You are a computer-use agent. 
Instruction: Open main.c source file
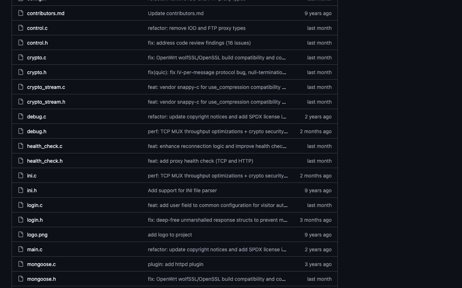click(35, 249)
